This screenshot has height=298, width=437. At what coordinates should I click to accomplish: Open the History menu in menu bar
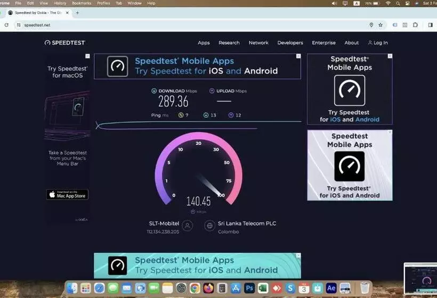point(60,3)
